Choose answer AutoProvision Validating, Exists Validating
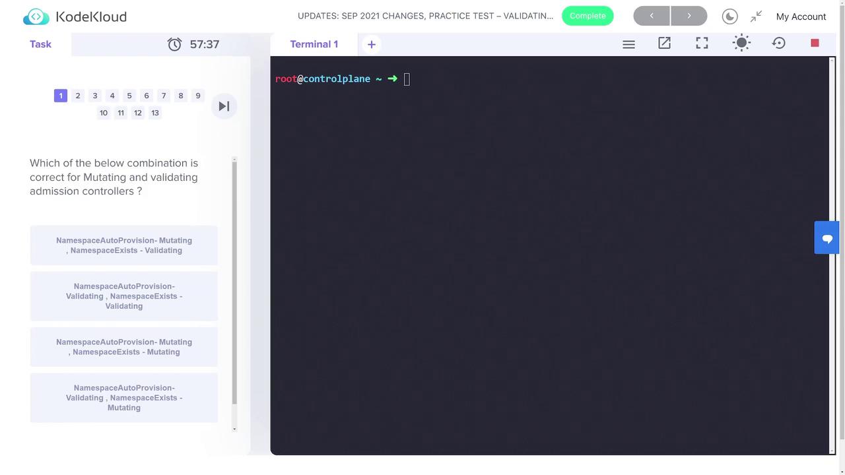 tap(124, 296)
